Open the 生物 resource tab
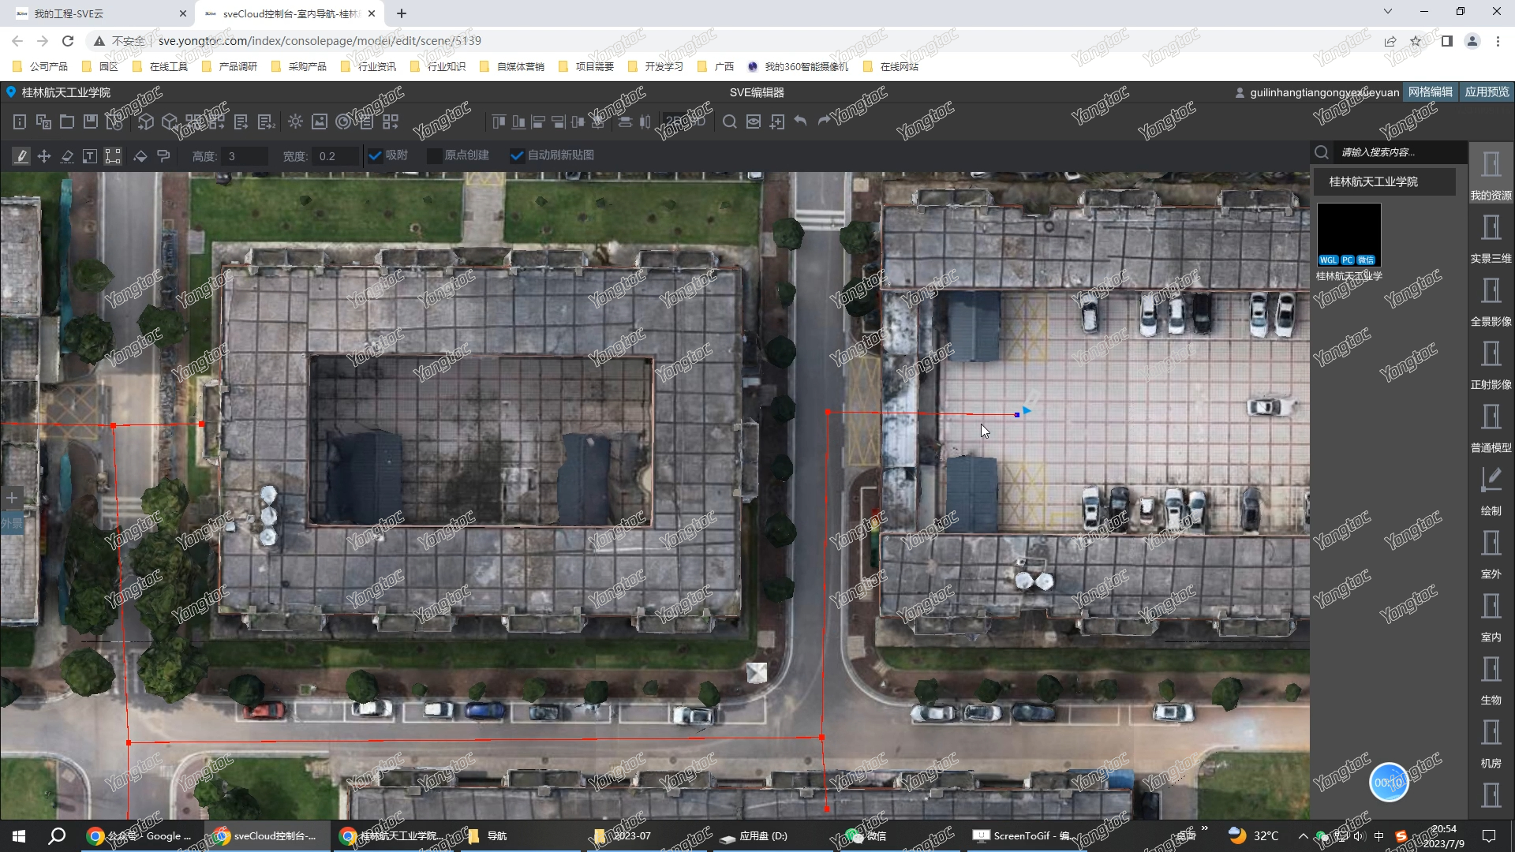Viewport: 1515px width, 852px height. 1491,680
